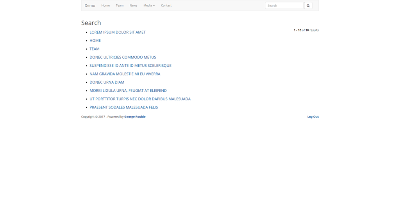The height and width of the screenshot is (198, 400).
Task: View Ut Porttitor Turpis Nec Dolor result
Action: pyautogui.click(x=140, y=99)
